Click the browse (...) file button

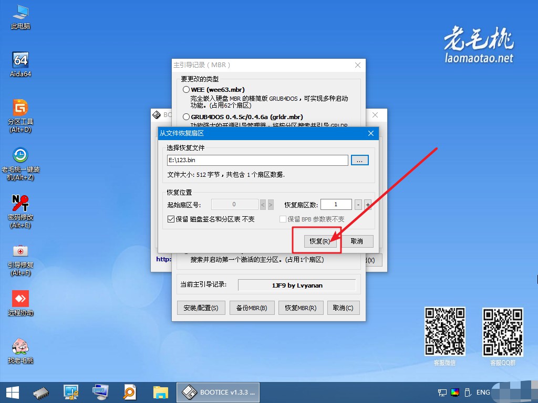[x=359, y=160]
